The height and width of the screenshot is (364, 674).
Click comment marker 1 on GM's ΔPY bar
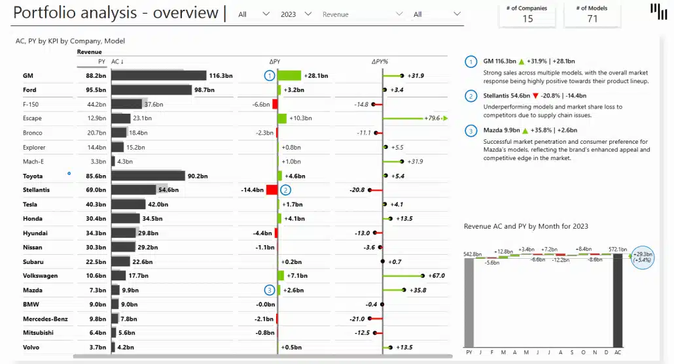[x=270, y=75]
